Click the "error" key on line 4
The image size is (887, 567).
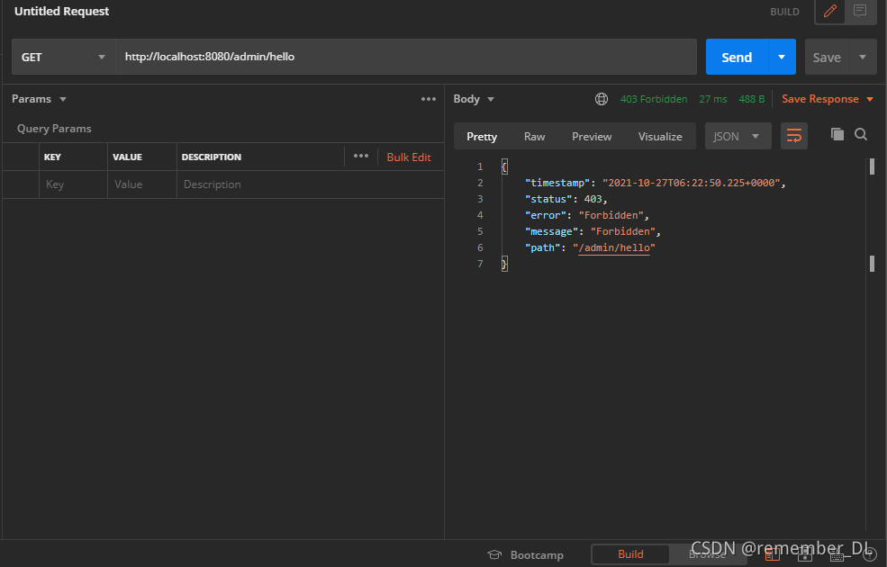[546, 215]
